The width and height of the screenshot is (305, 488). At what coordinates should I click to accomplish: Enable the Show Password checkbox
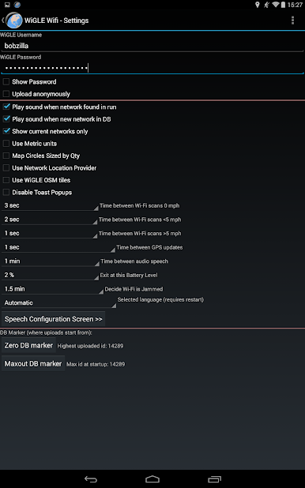6,82
